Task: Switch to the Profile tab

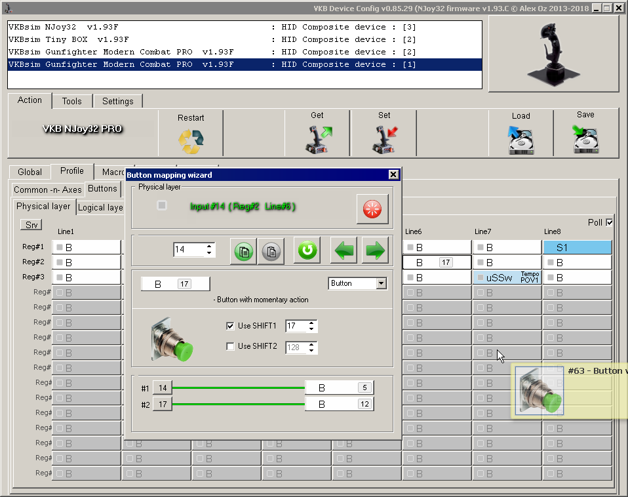Action: pyautogui.click(x=72, y=171)
